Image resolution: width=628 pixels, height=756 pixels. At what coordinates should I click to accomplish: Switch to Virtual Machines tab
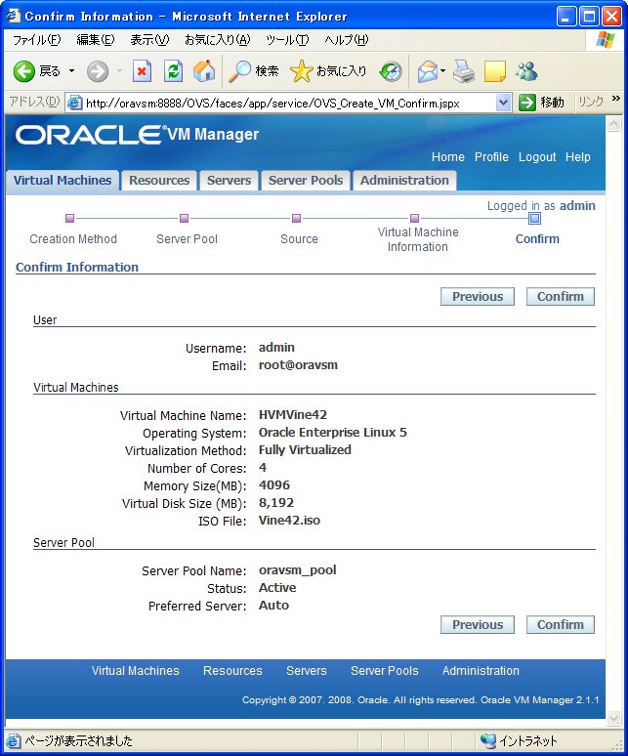click(x=63, y=181)
